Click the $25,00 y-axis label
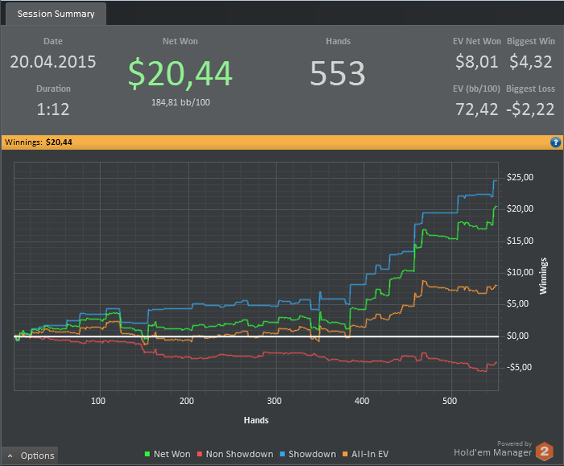Screen dimensions: 564x466 tap(520, 177)
